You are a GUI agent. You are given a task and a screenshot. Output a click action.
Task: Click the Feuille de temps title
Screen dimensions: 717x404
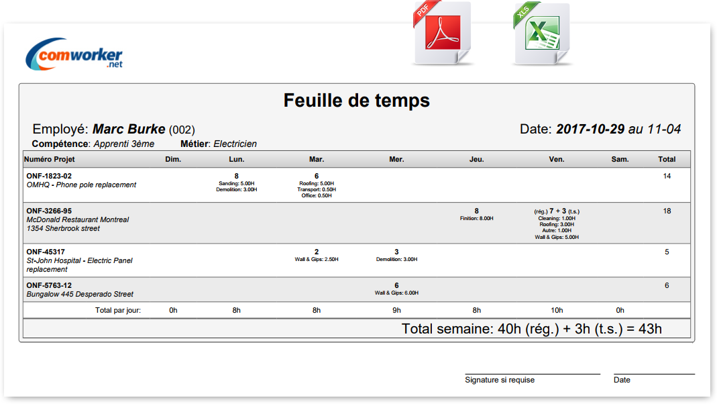(356, 101)
